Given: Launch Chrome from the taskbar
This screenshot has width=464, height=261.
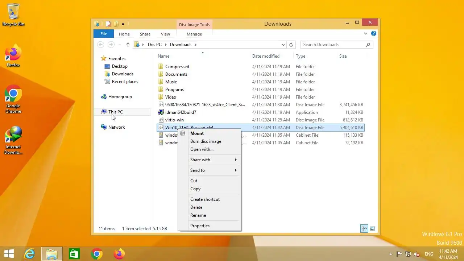Looking at the screenshot, I should 97,254.
